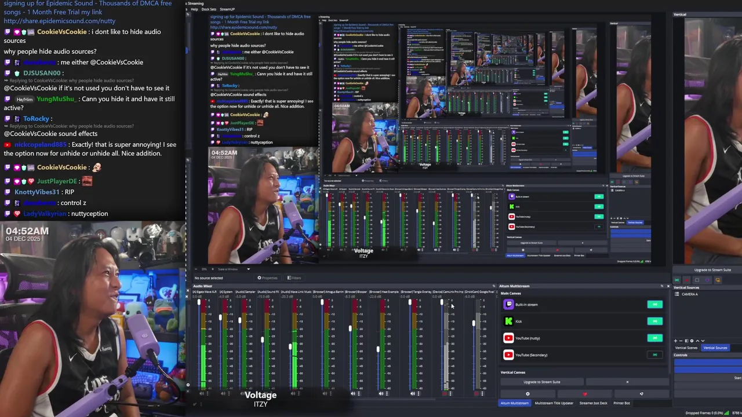Click the YouTube (Secondary) logo icon

click(x=508, y=354)
